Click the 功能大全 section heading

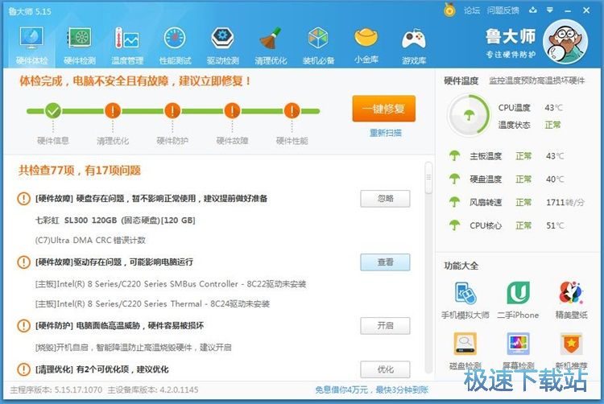461,266
